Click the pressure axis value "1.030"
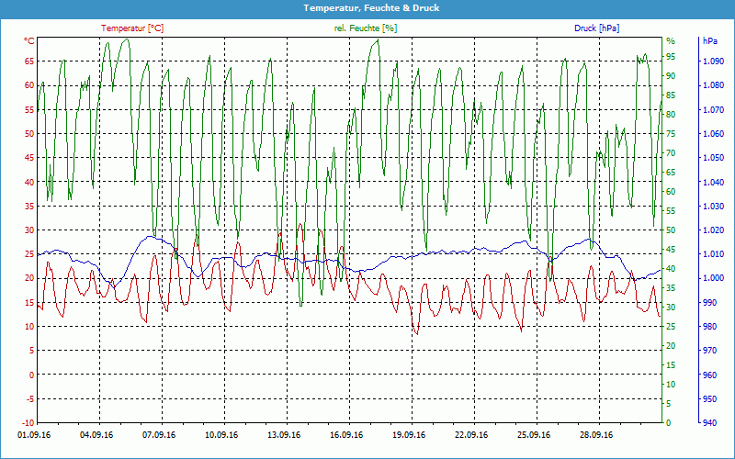Screen dimensions: 735x459 click(x=714, y=206)
